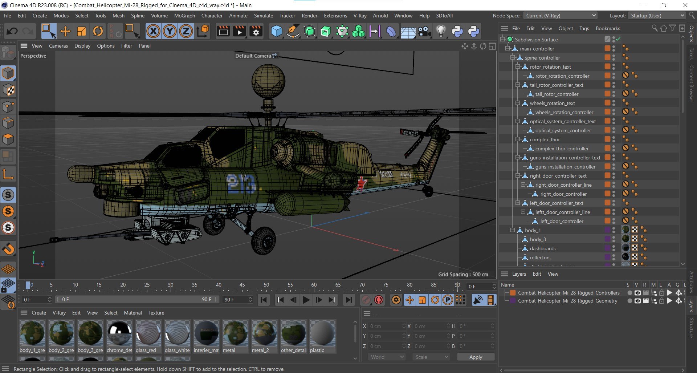Open Object Manager Tags menu

point(584,28)
